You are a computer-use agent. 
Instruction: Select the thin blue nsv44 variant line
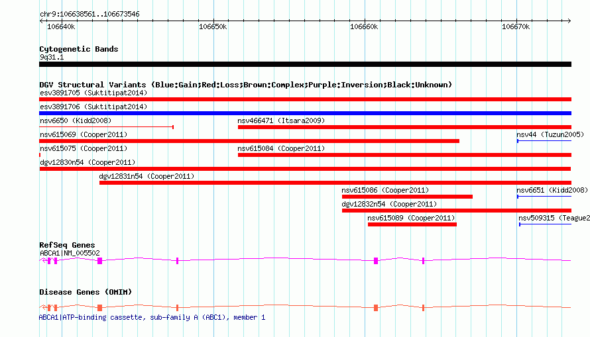tap(544, 141)
